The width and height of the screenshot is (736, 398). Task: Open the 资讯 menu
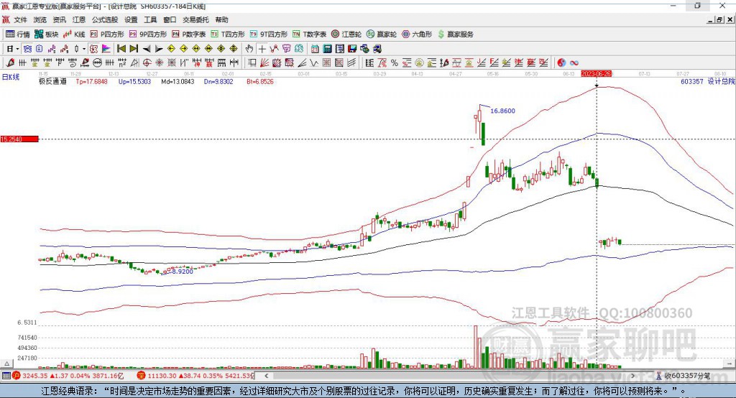pos(59,19)
